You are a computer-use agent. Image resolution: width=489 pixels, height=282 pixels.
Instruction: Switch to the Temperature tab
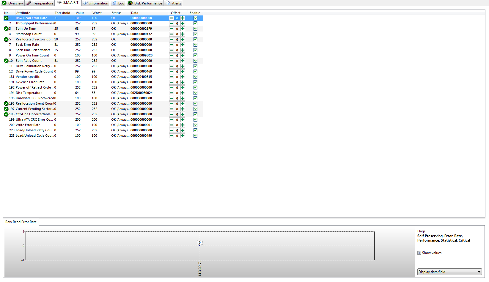pos(40,3)
